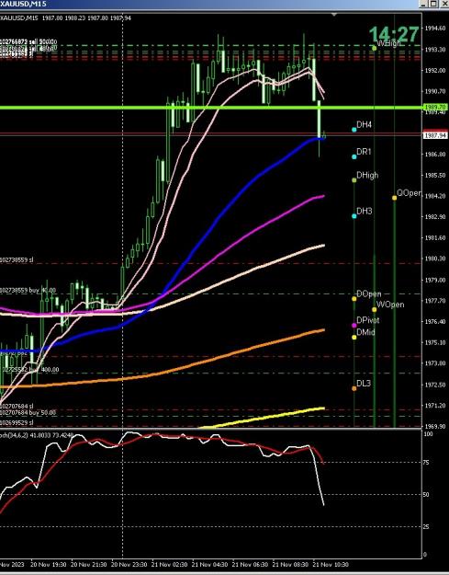Click the 75 level on stochastic scale
The width and height of the screenshot is (449, 575).
pos(426,463)
